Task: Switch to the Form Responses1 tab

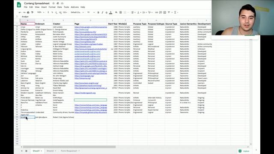Action: 70,151
